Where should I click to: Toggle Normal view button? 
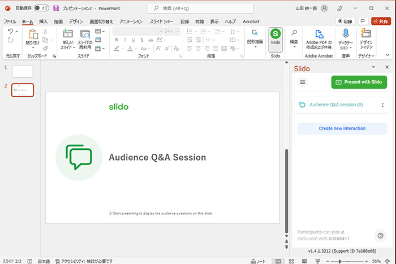(278, 261)
